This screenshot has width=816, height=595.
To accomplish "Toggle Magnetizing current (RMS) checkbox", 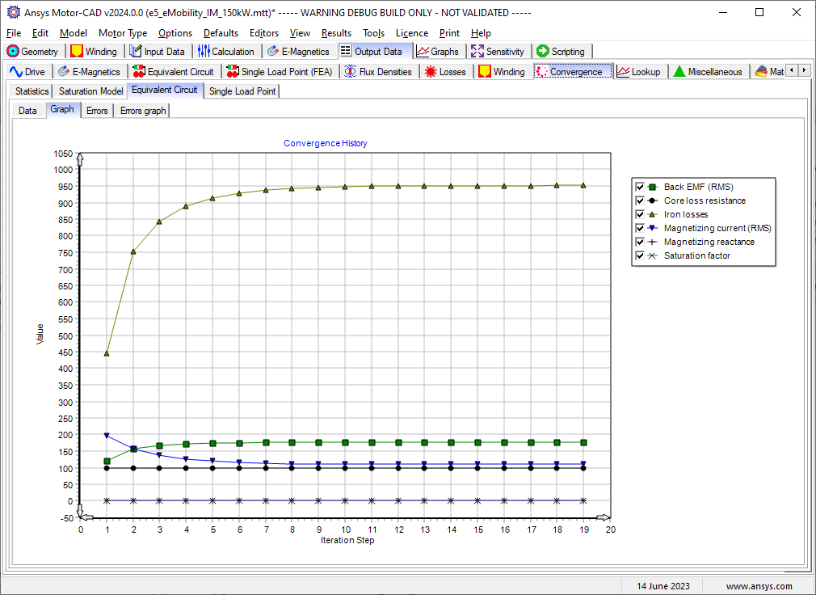I will click(x=640, y=228).
